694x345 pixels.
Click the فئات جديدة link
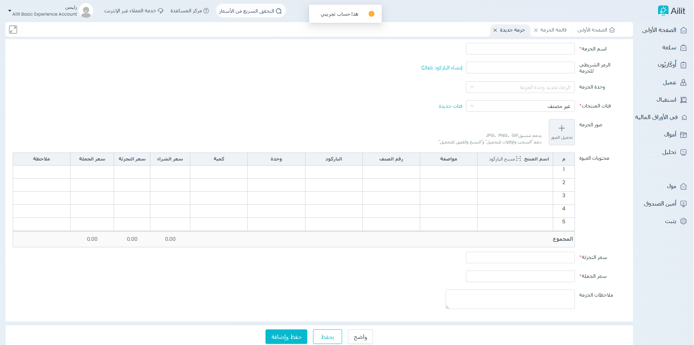[x=450, y=106]
